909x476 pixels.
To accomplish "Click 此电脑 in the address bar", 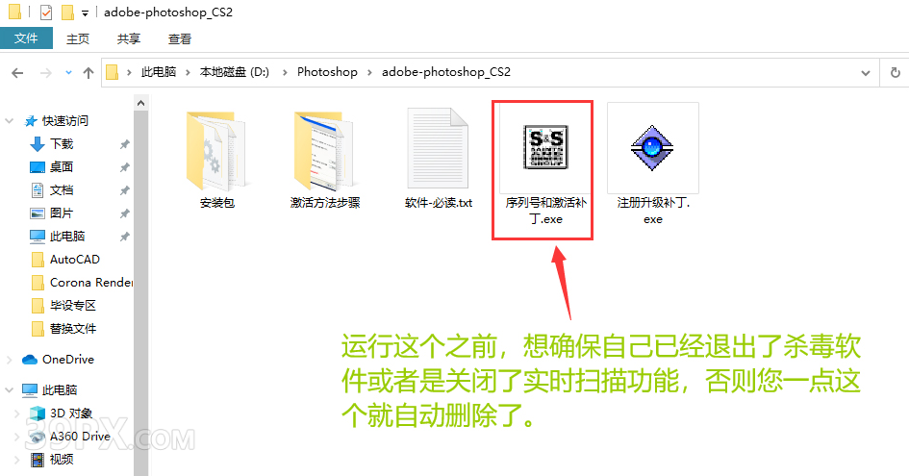I will [159, 72].
